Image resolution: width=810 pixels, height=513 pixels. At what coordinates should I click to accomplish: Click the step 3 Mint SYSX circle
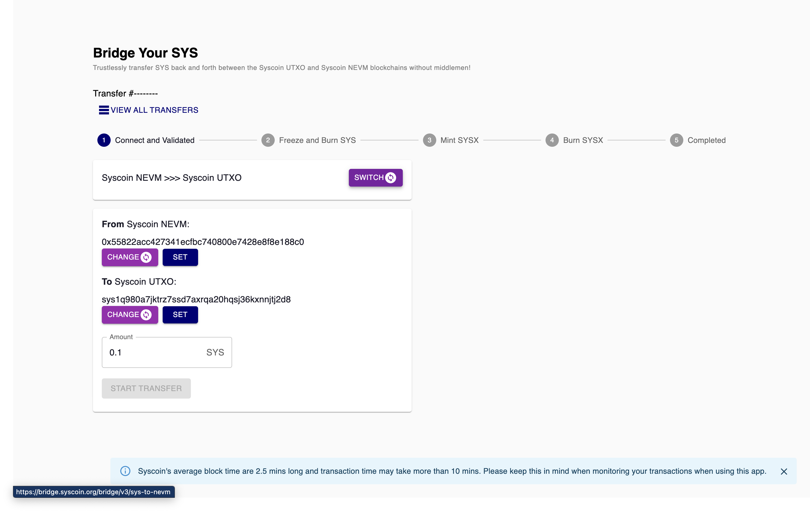coord(429,140)
